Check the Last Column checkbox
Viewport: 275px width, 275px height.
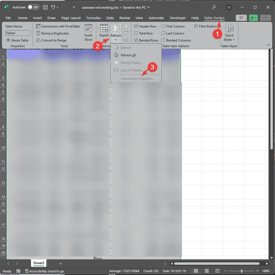pyautogui.click(x=163, y=33)
